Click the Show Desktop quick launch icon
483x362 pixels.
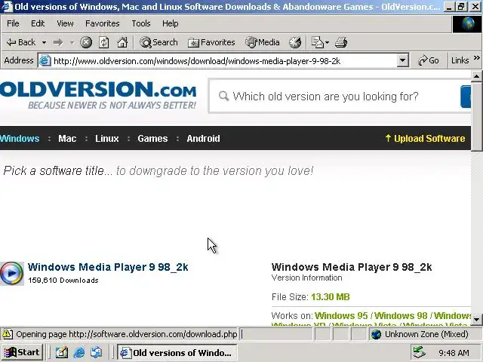click(x=62, y=352)
